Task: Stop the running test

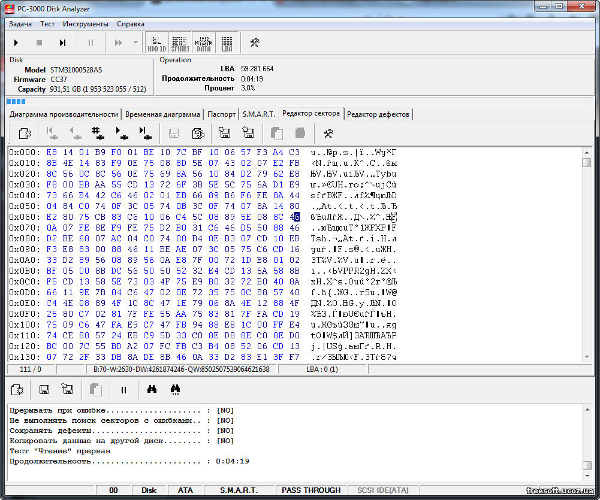Action: click(x=39, y=43)
